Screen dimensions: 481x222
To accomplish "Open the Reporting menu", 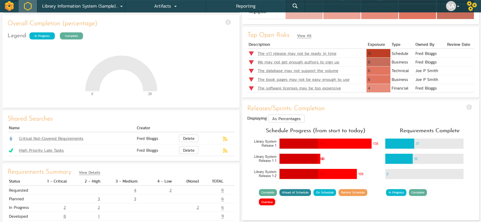I will pos(246,6).
